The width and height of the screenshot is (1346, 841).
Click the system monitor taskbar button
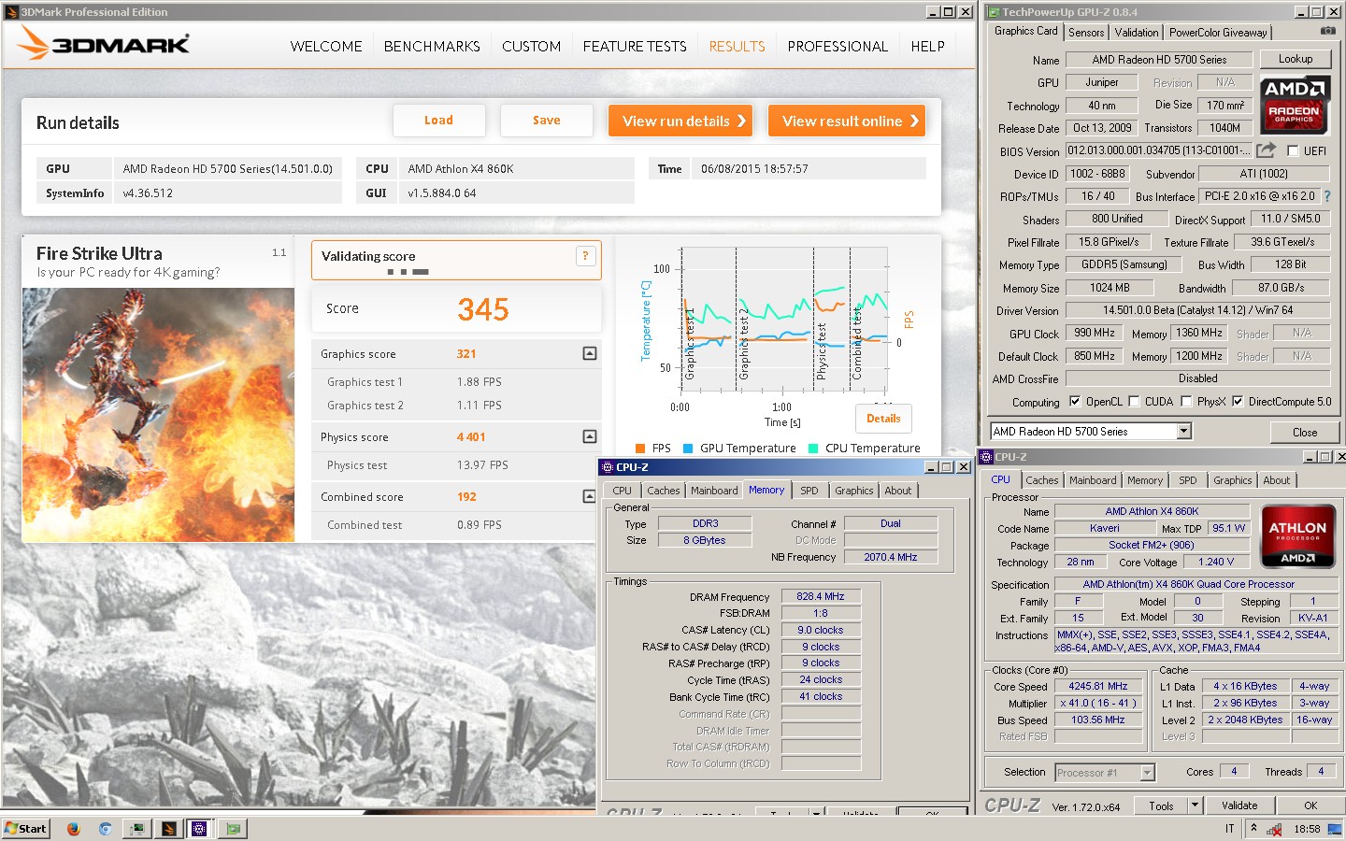137,828
